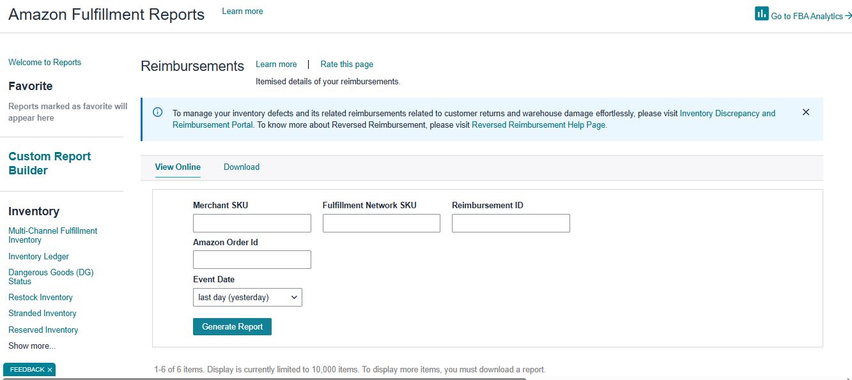Visit the Reversed Reimbursement Help Page
The image size is (852, 380).
click(538, 125)
